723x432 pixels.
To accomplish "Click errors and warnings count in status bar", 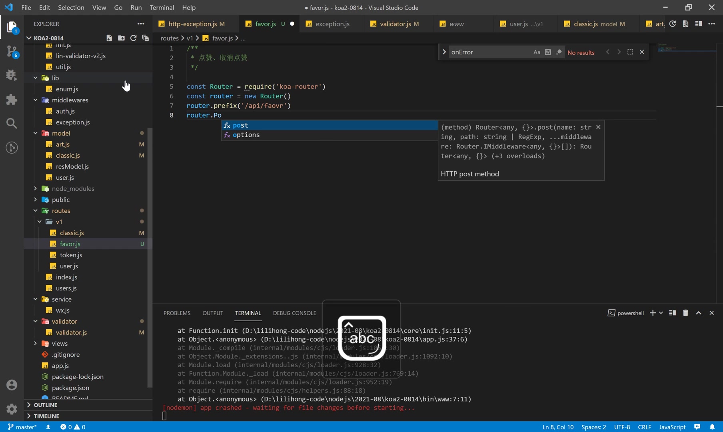I will (73, 427).
